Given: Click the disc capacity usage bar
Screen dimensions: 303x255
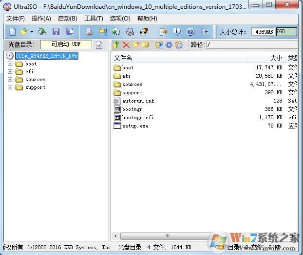Looking at the screenshot, I should coord(286,32).
